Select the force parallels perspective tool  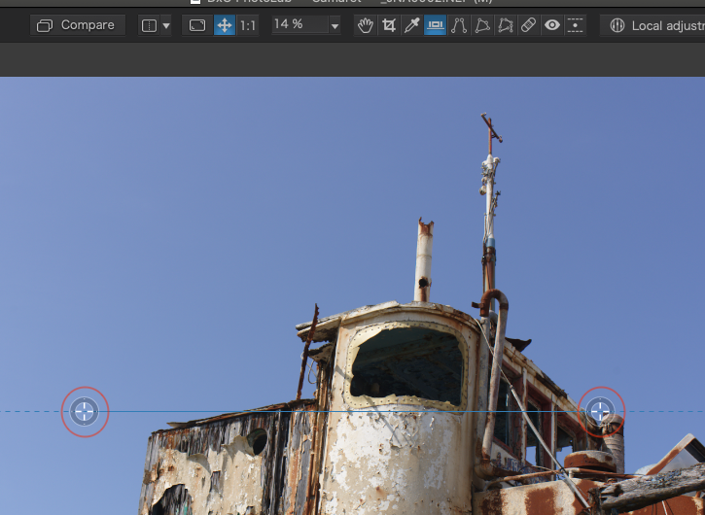tap(459, 25)
